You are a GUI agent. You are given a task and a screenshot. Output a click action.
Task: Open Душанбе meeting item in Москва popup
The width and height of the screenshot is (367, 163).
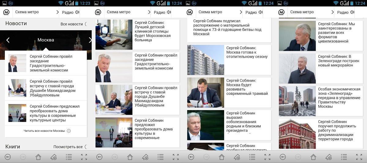click(46, 88)
